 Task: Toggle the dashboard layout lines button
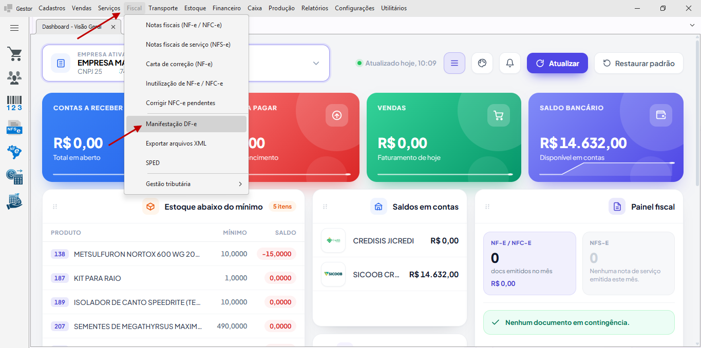click(454, 63)
